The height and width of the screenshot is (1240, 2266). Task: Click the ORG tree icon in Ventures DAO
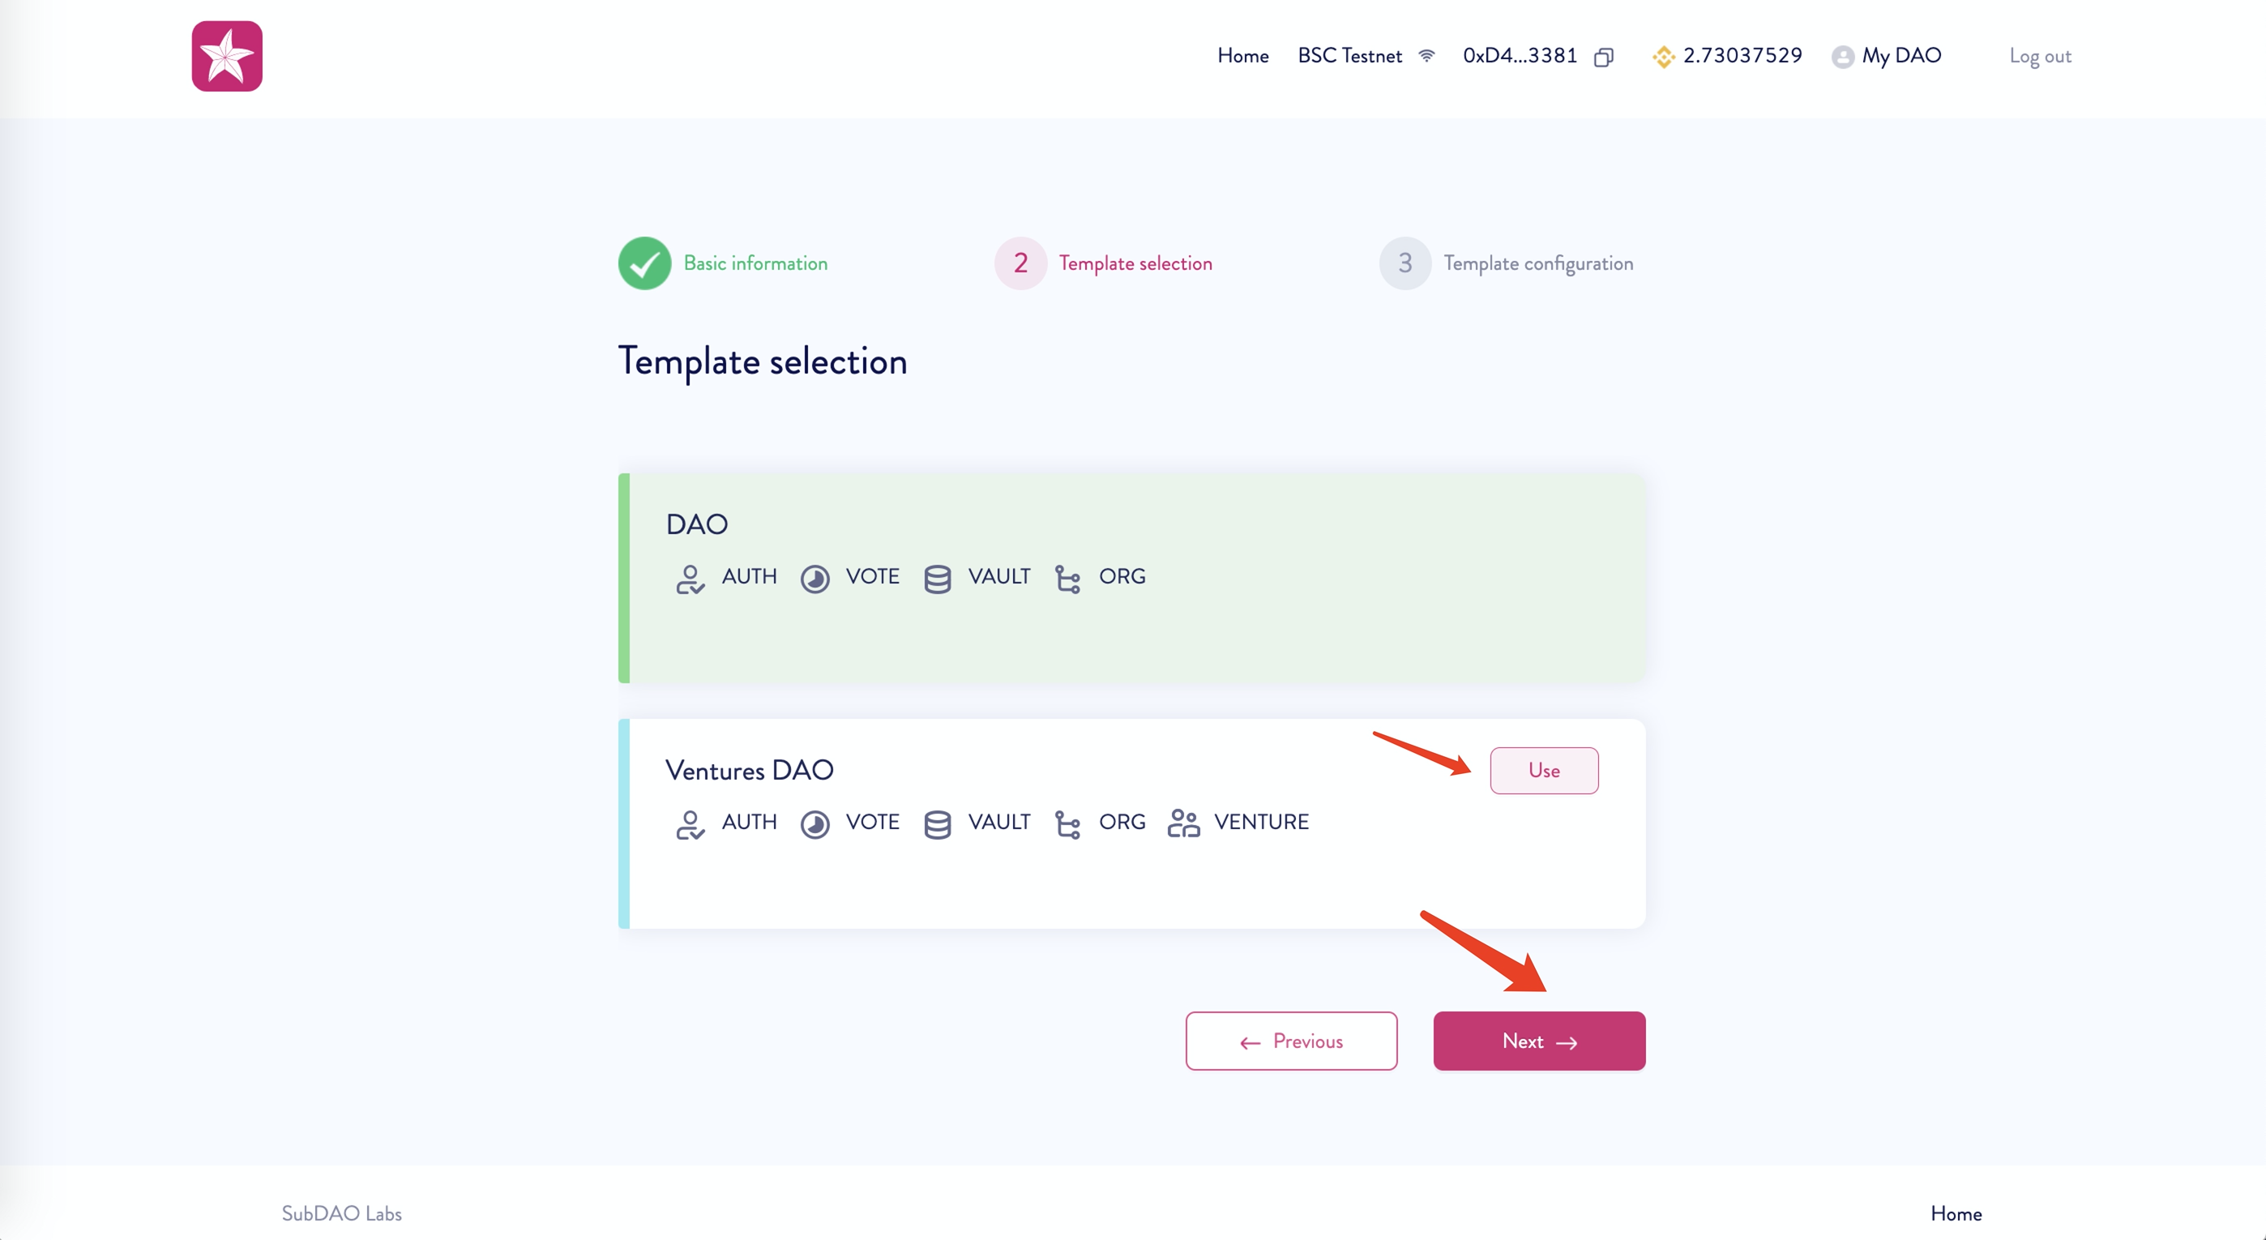[1067, 824]
